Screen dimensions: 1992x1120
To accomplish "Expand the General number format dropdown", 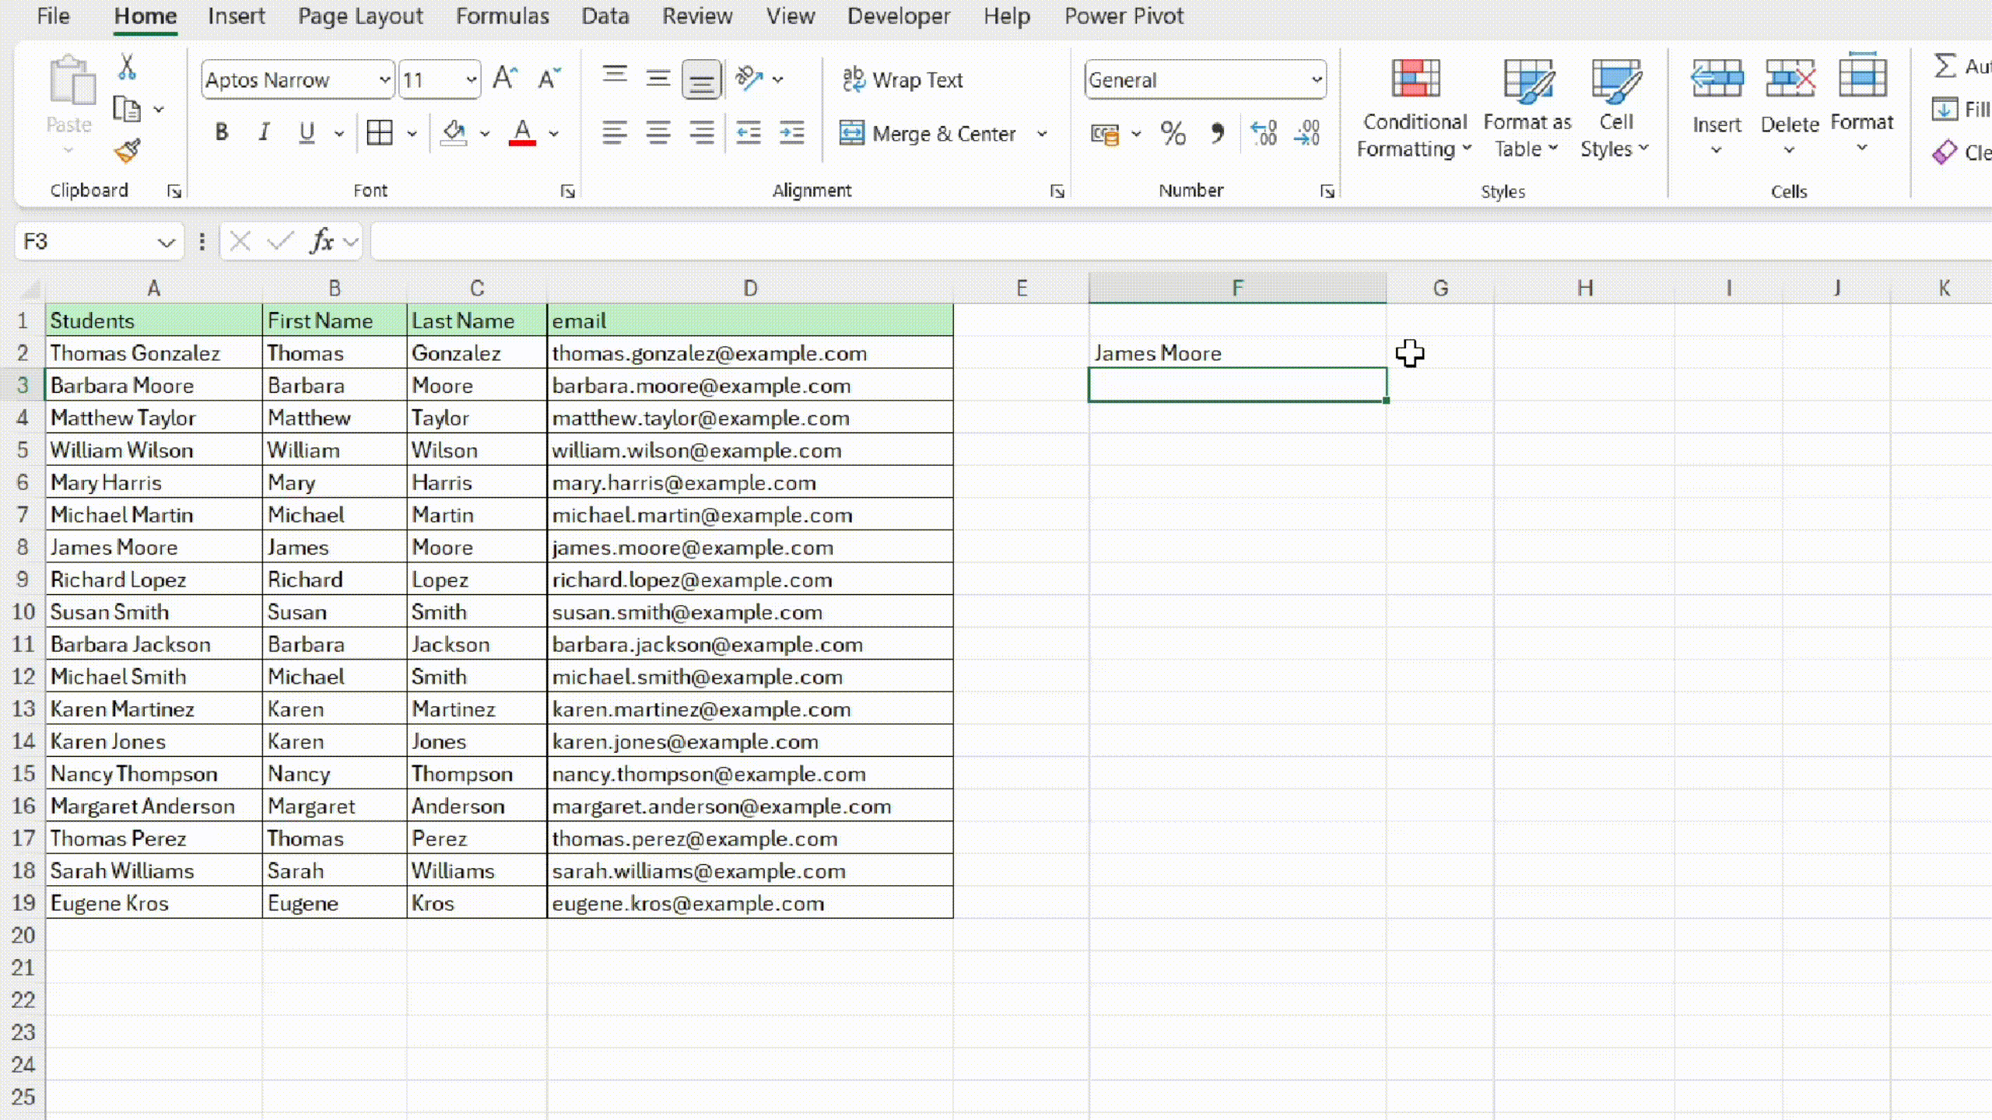I will click(1316, 79).
